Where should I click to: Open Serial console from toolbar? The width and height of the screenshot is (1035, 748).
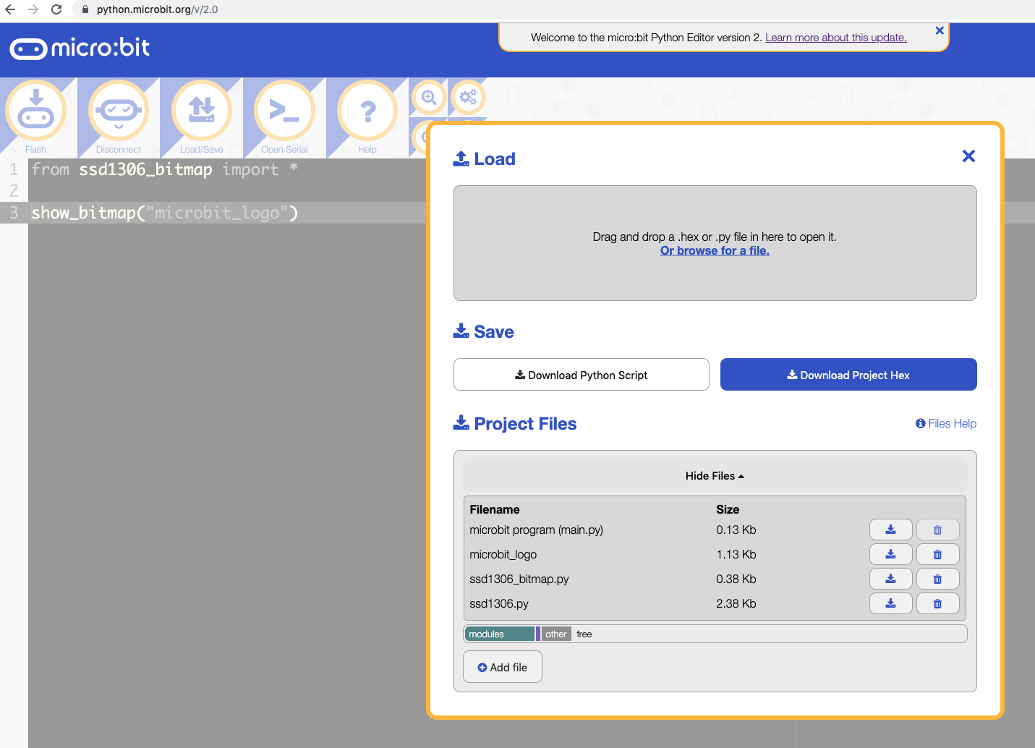[x=284, y=111]
